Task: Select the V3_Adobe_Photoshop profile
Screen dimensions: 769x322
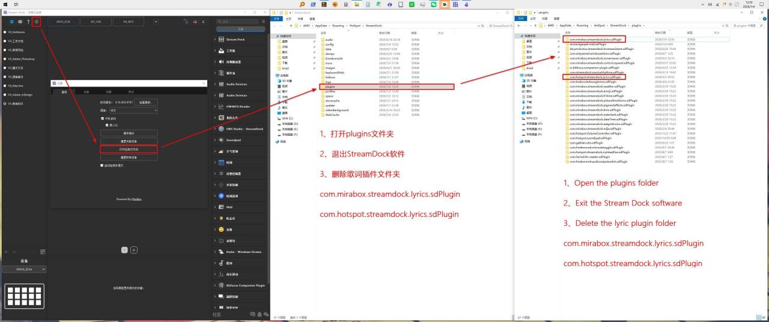Action: click(x=22, y=59)
